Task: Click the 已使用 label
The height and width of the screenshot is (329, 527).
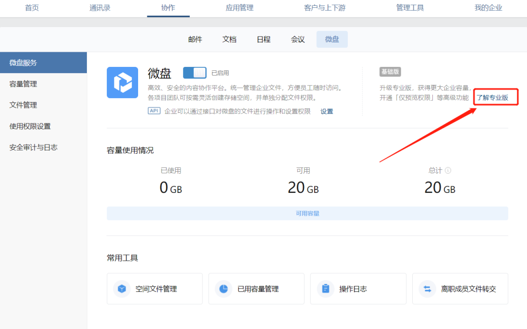Action: (x=171, y=170)
